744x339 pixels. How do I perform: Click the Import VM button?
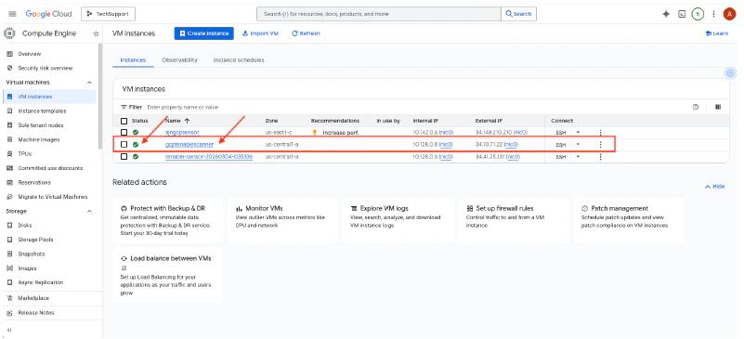click(260, 33)
